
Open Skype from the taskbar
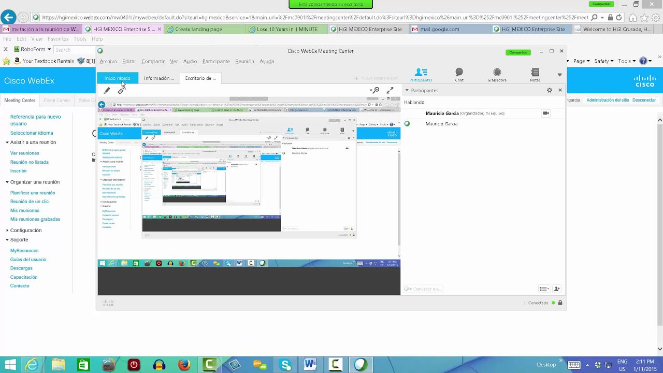(x=285, y=365)
